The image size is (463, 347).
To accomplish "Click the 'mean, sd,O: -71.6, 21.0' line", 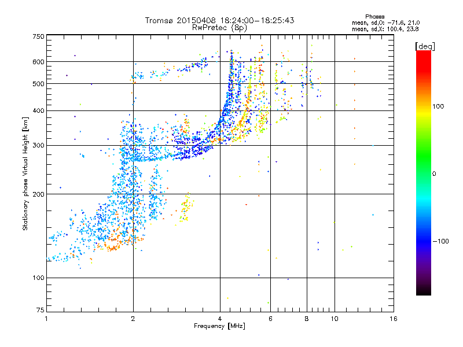I will click(x=385, y=23).
